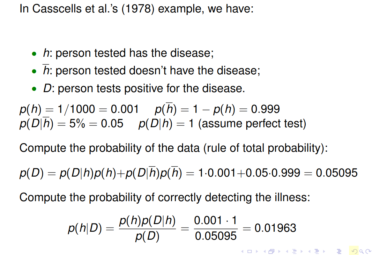Screen dimensions: 372x255
Task: Go to previous frame arrow
Action: click(264, 251)
